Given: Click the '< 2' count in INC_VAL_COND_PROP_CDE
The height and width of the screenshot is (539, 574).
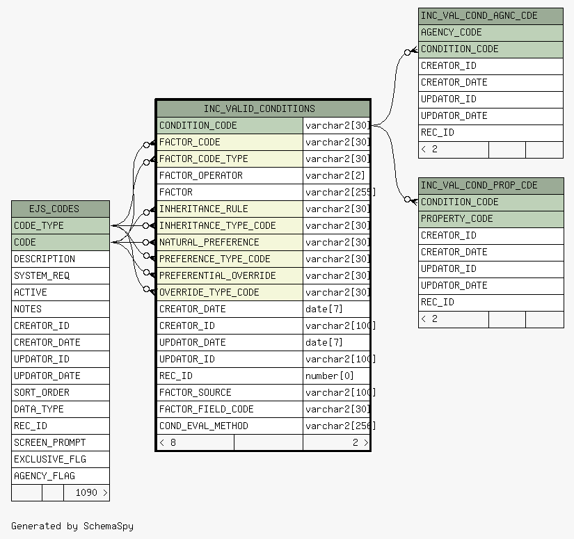Looking at the screenshot, I should click(430, 319).
